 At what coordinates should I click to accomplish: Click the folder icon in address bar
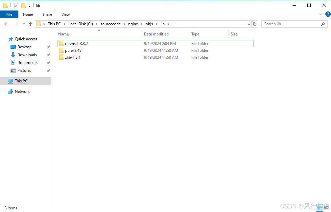point(39,24)
